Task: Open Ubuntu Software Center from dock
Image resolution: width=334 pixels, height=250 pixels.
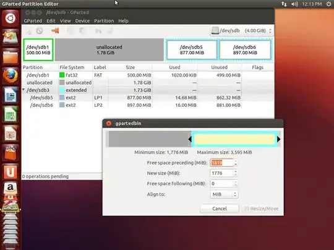Action: pyautogui.click(x=11, y=152)
